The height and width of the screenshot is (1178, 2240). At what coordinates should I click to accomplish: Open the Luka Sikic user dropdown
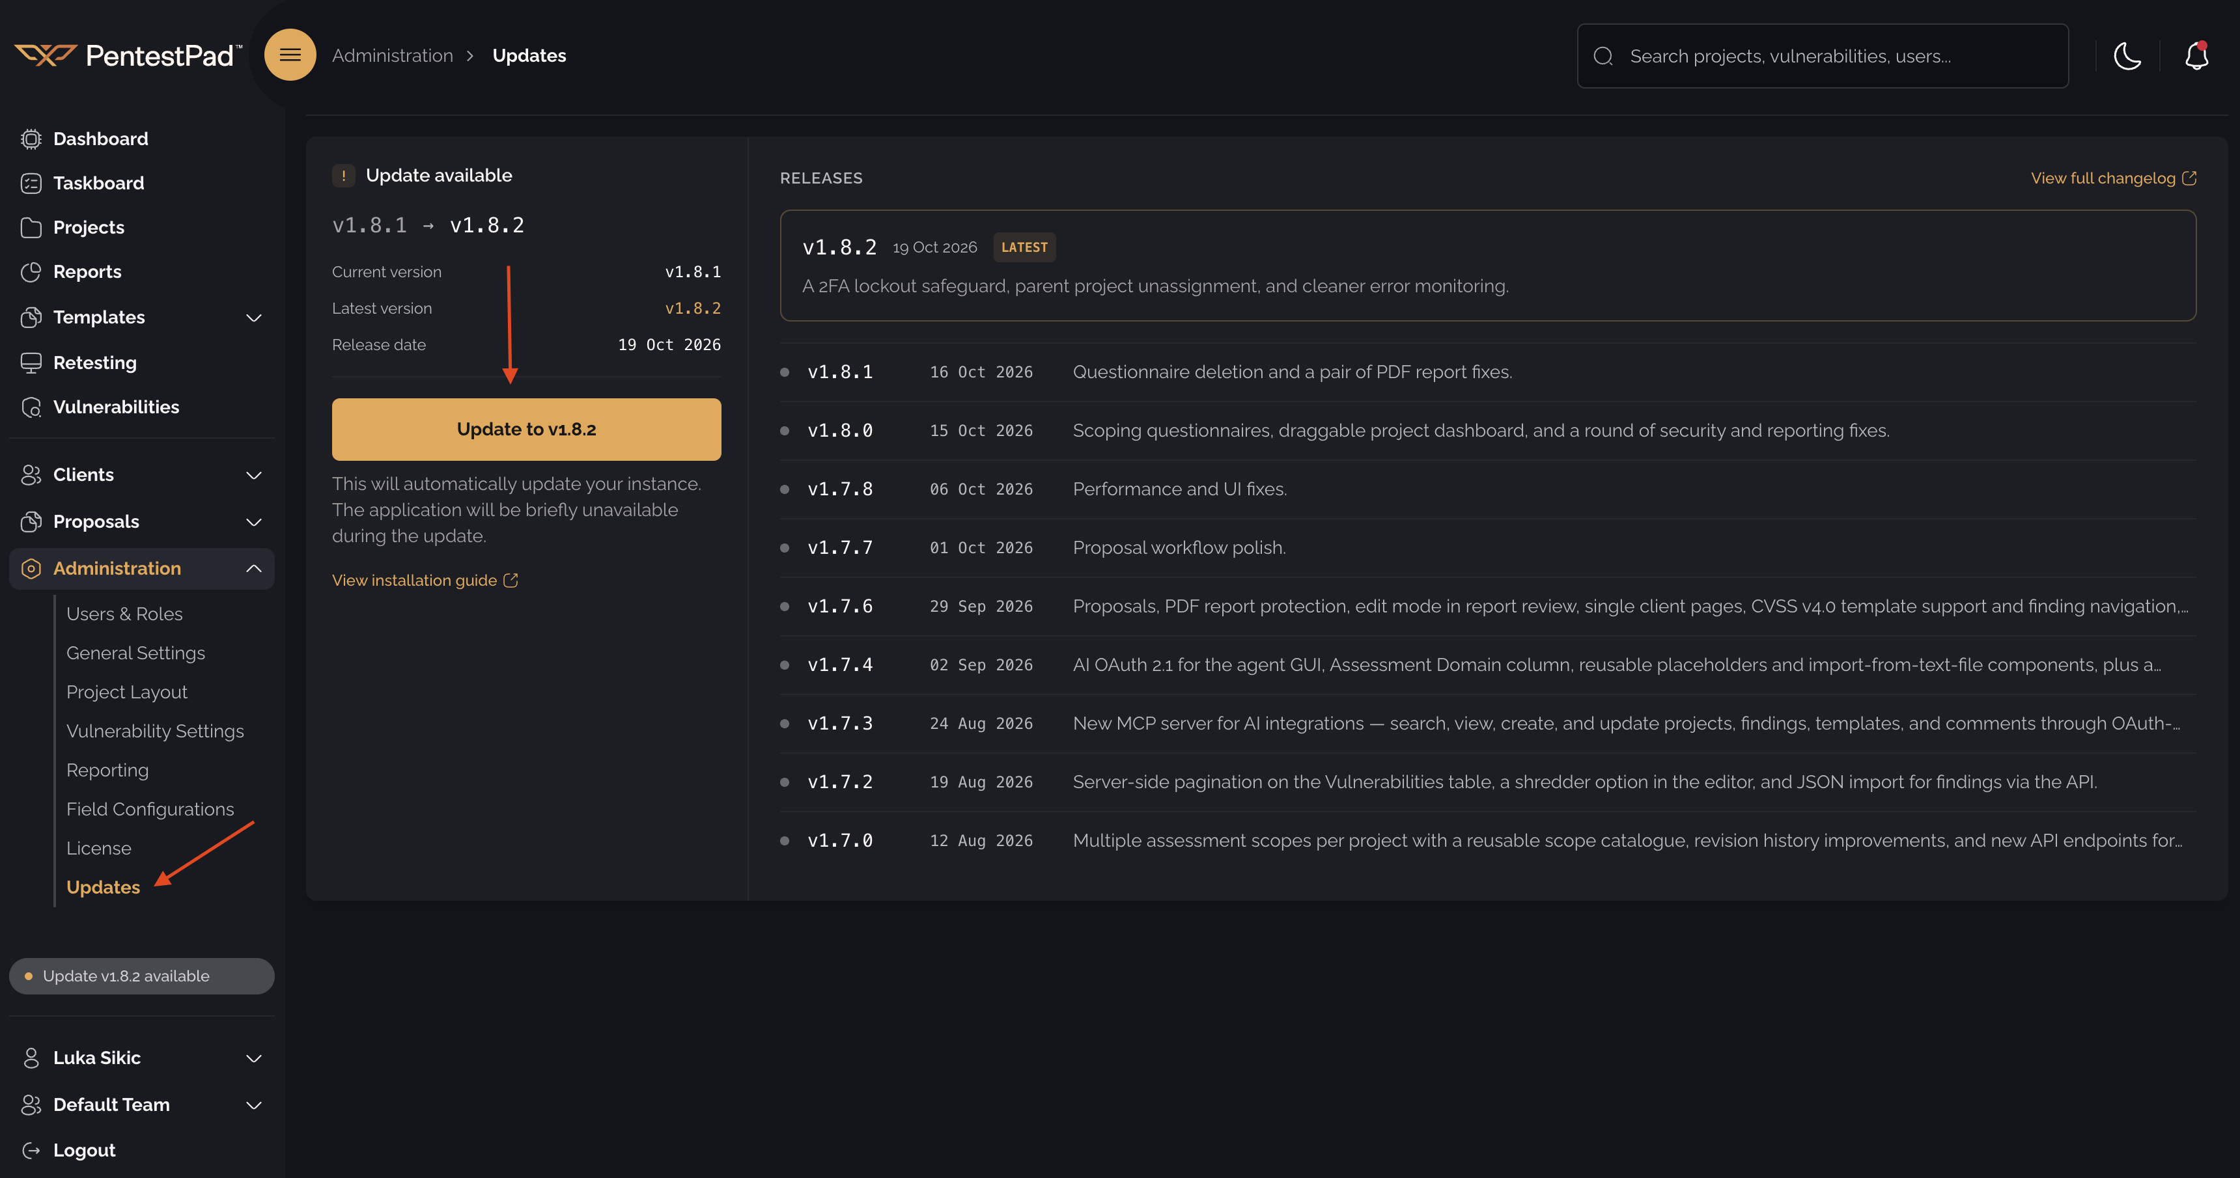tap(142, 1058)
